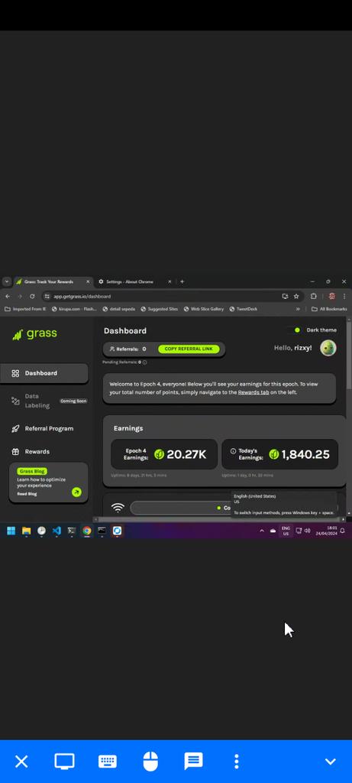Open the All Bookmarks folder
The width and height of the screenshot is (352, 783).
click(x=329, y=309)
